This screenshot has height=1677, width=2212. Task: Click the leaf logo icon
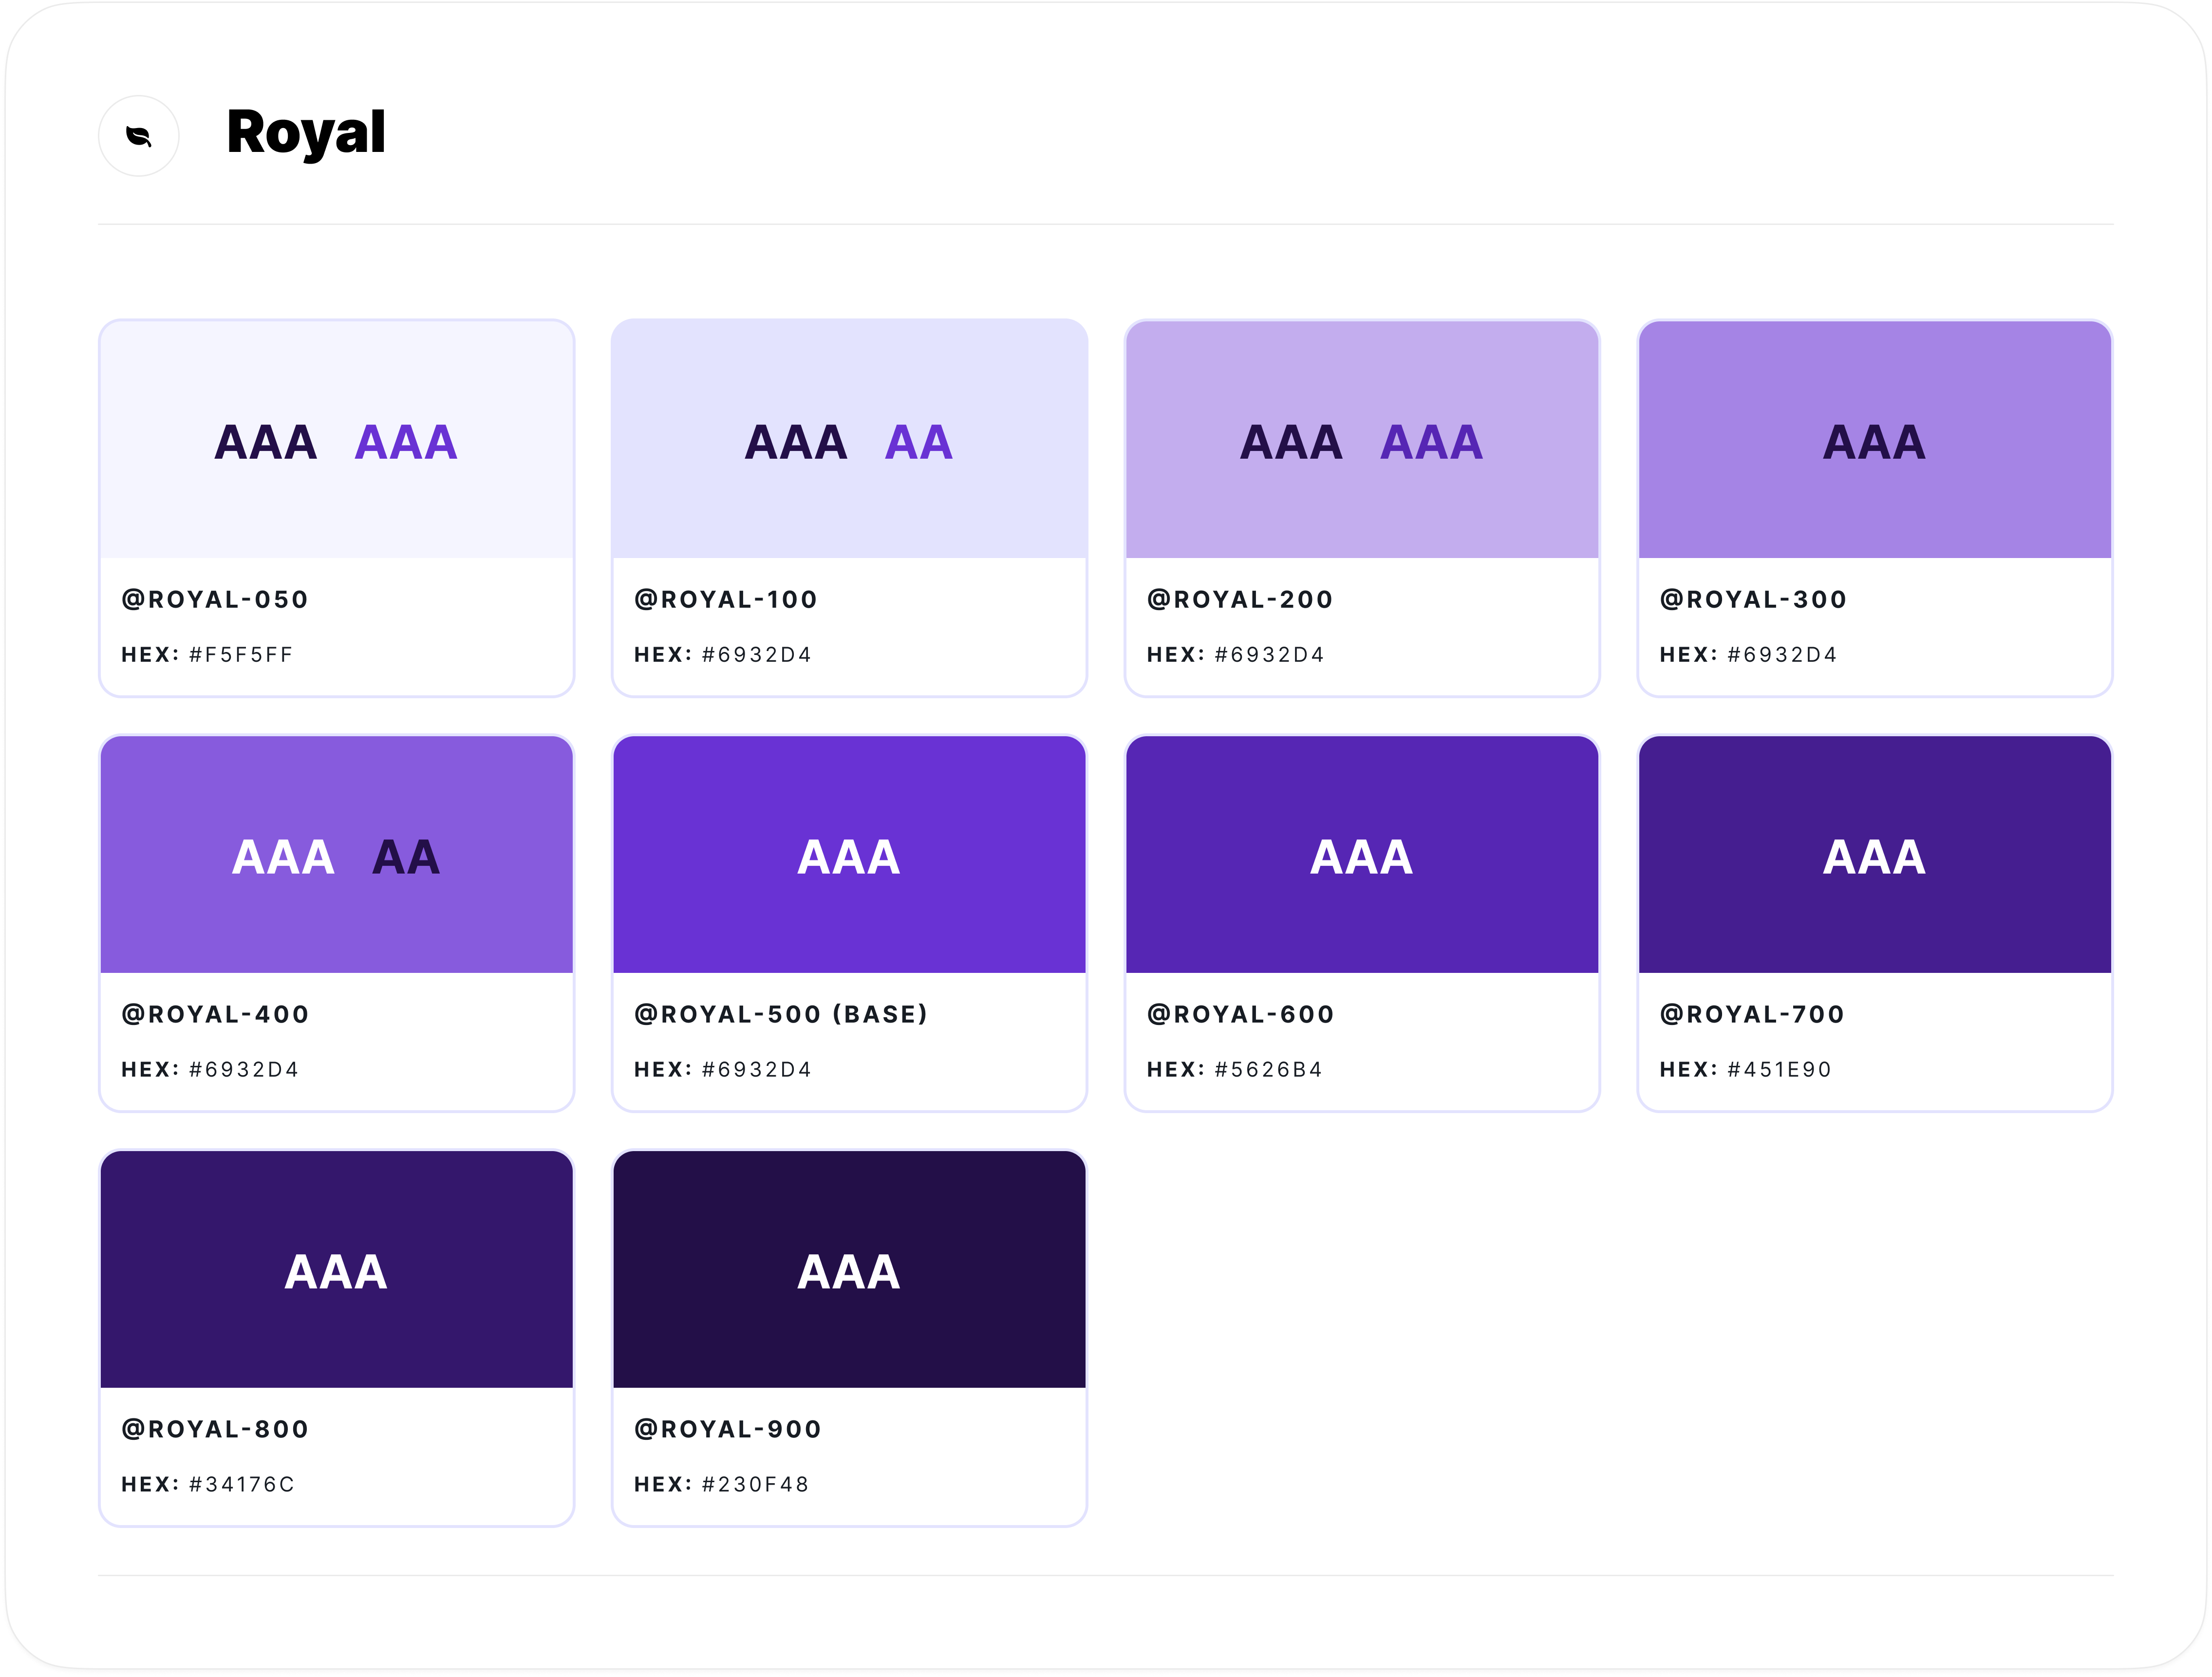138,136
